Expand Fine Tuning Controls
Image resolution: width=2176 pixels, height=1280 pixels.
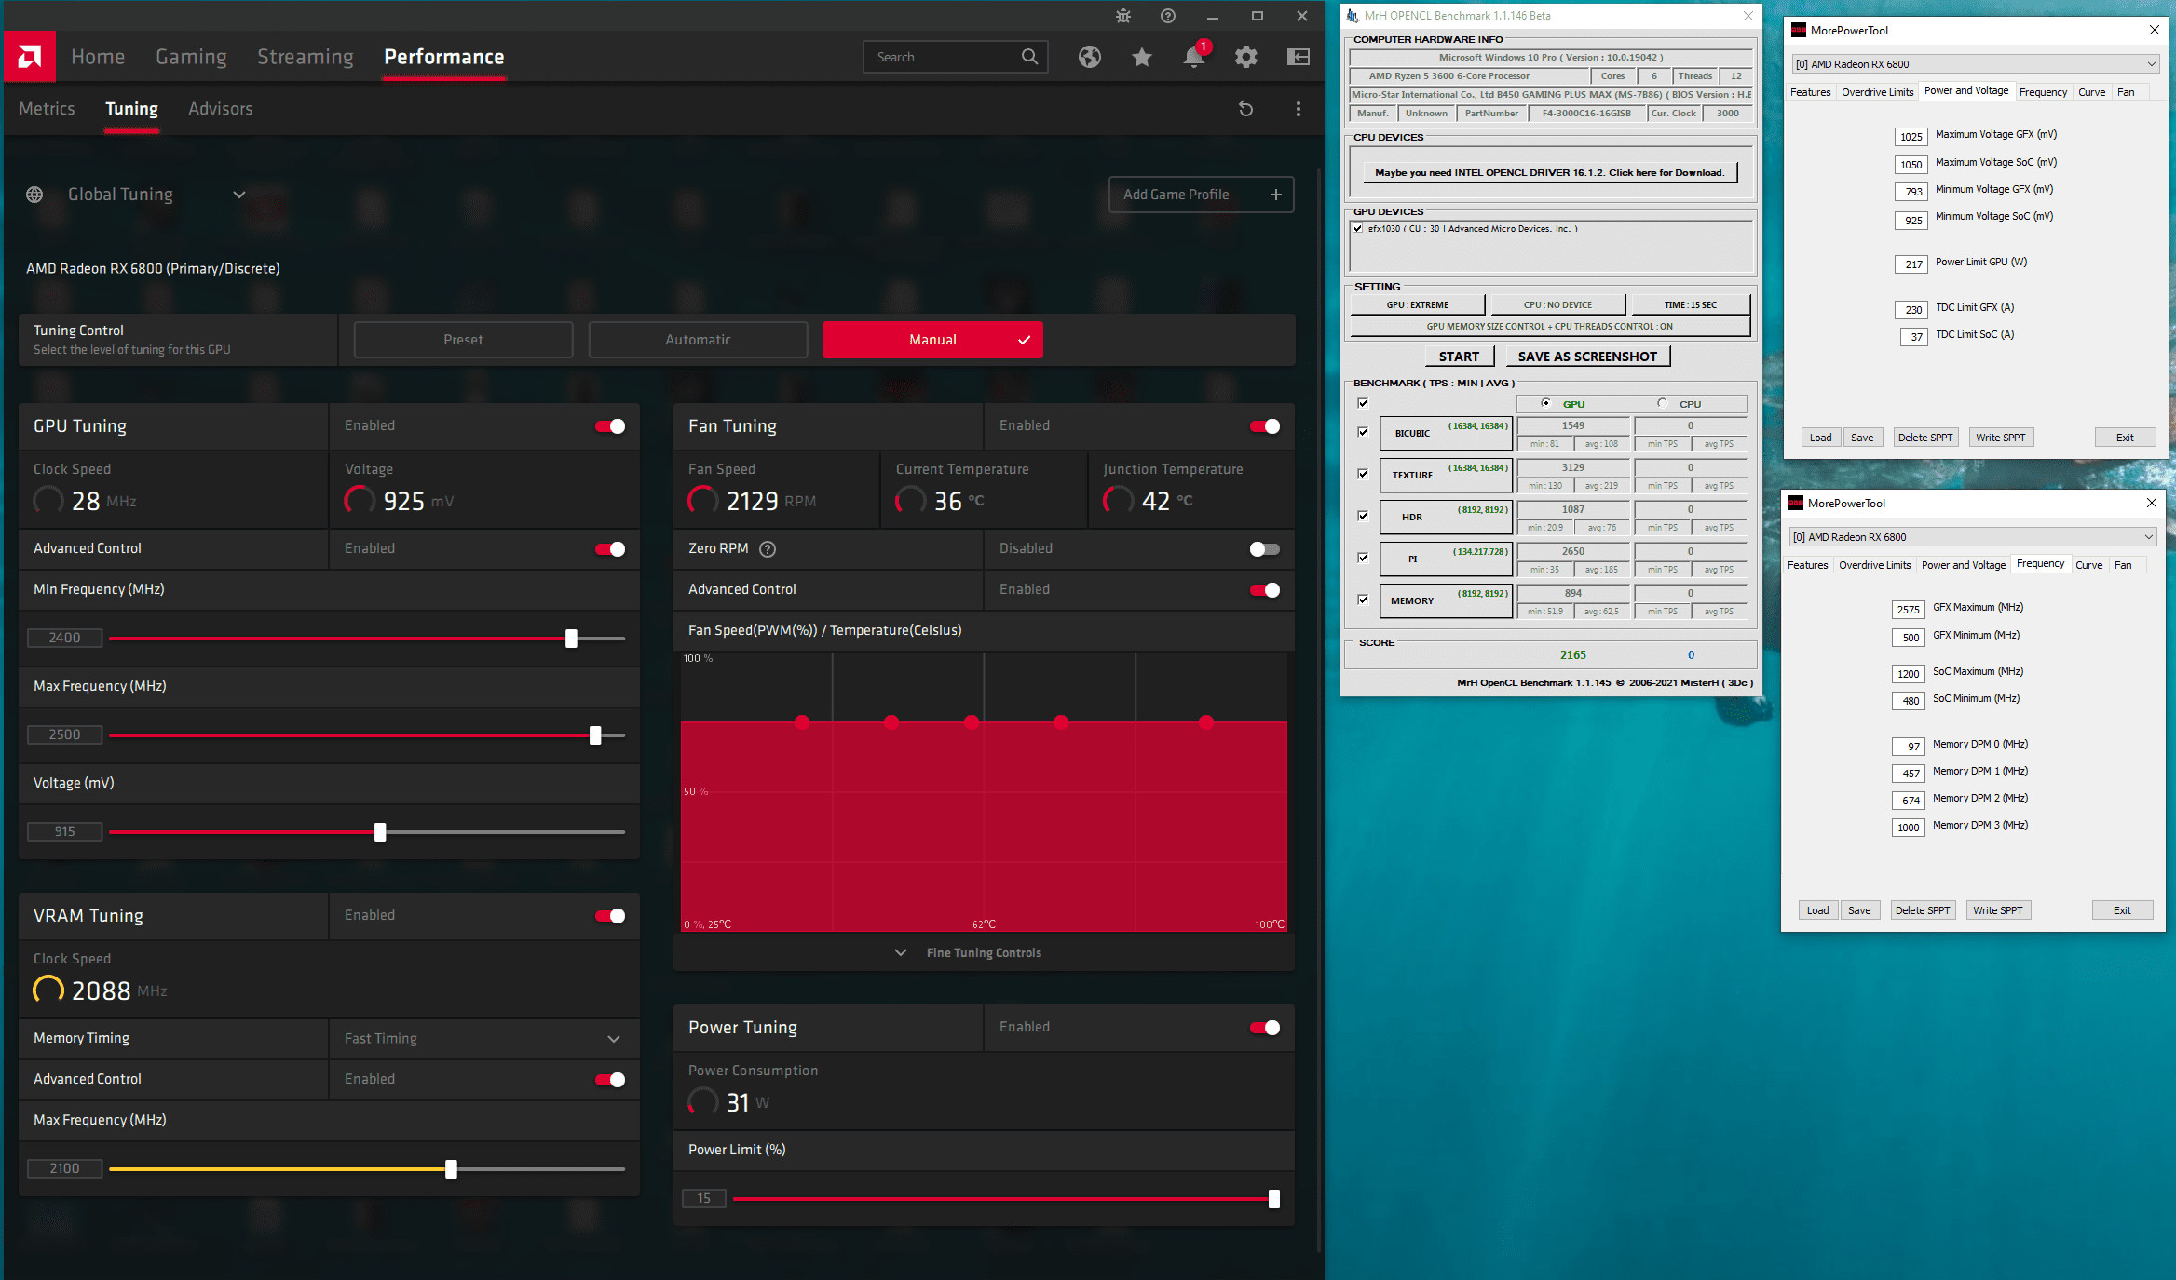(984, 953)
